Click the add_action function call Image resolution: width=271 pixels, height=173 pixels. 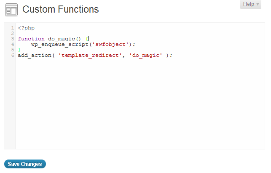click(x=35, y=56)
